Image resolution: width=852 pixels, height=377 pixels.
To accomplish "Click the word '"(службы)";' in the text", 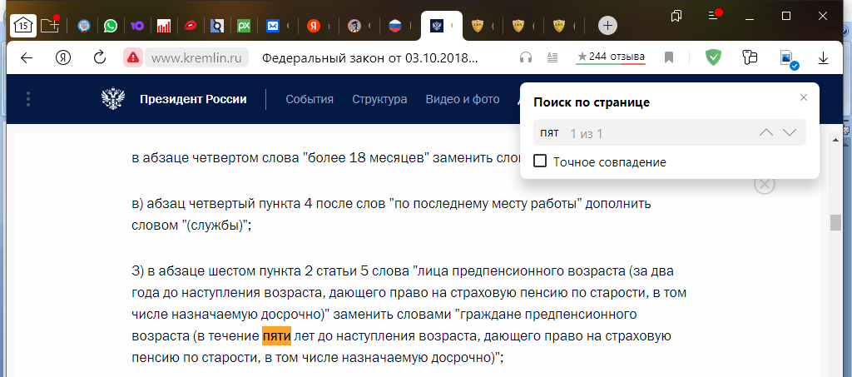I will (x=219, y=226).
